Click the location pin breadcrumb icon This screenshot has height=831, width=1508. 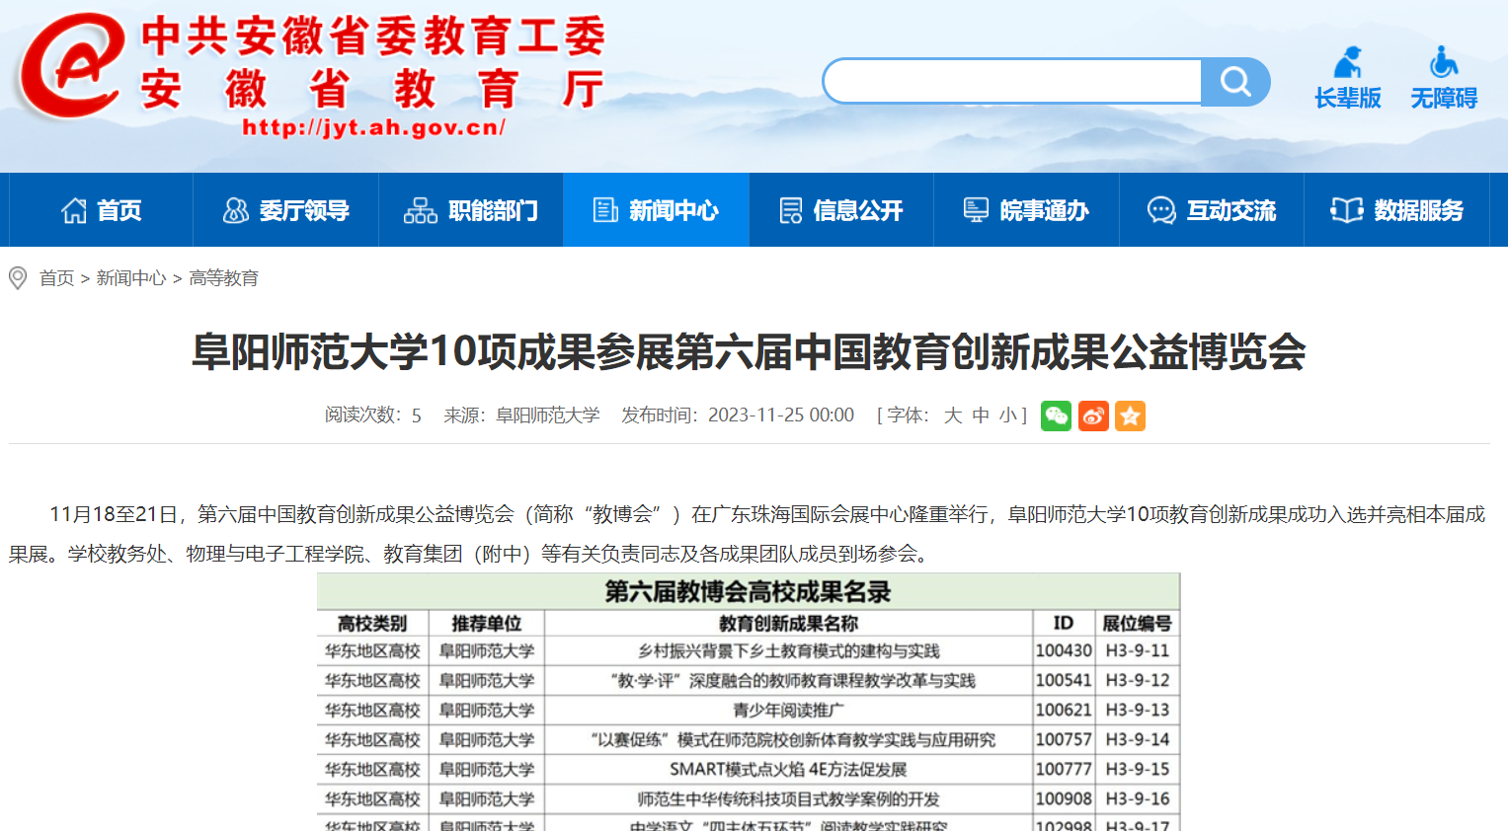tap(18, 278)
